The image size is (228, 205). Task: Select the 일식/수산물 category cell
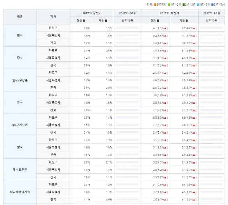click(20, 80)
